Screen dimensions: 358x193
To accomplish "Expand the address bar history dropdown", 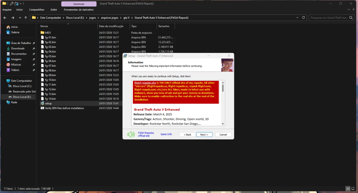I will (297, 18).
